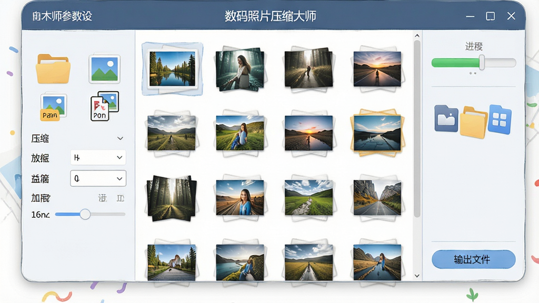This screenshot has width=539, height=303.
Task: Select the woman sitting on grass hillside thumbnail
Action: [240, 133]
